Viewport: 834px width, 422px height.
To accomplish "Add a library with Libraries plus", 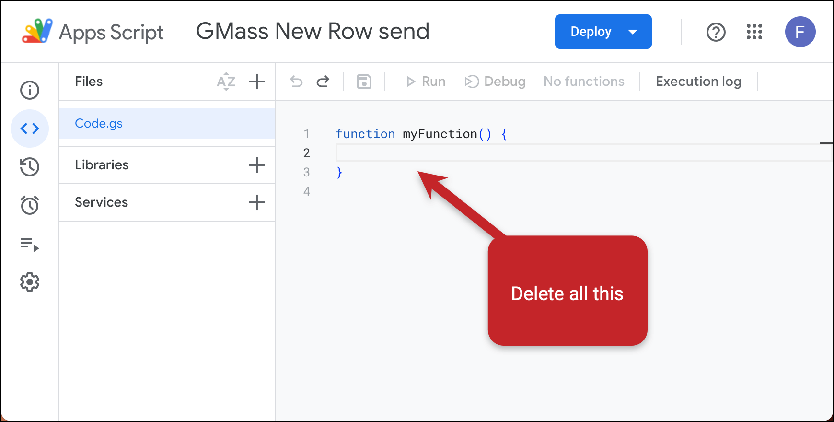I will [x=257, y=165].
